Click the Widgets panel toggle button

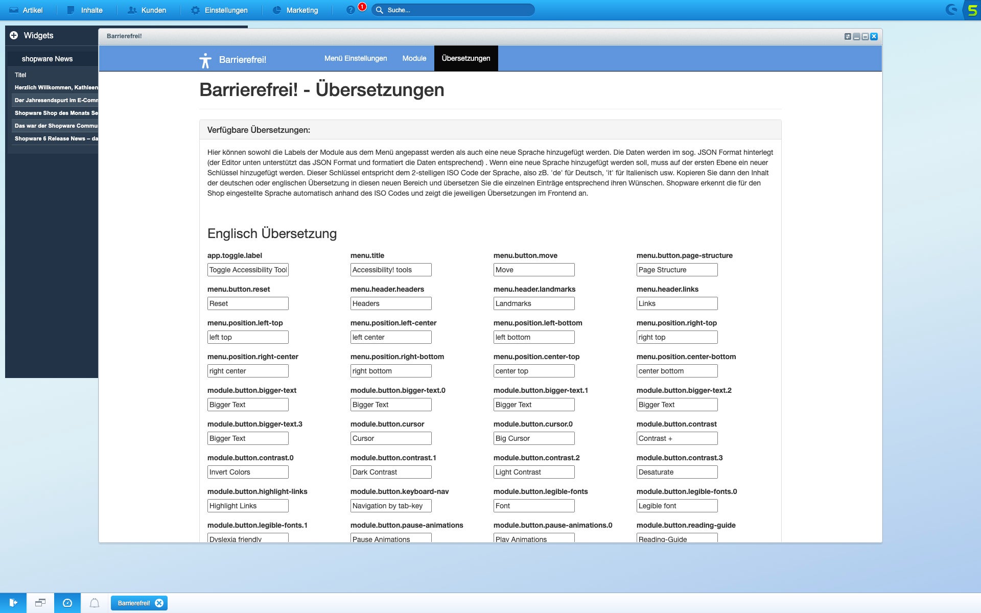(x=14, y=35)
